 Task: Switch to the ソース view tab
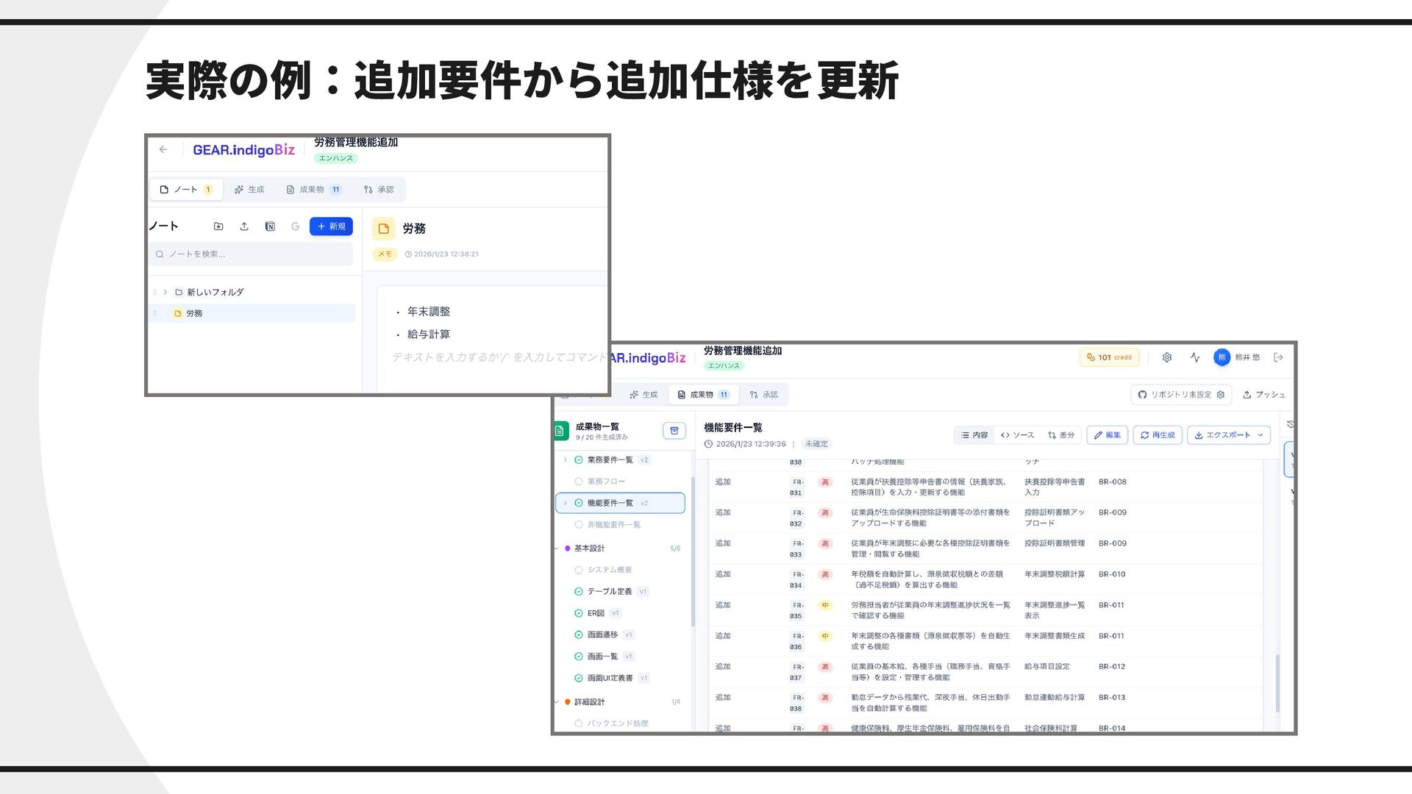pyautogui.click(x=1018, y=435)
